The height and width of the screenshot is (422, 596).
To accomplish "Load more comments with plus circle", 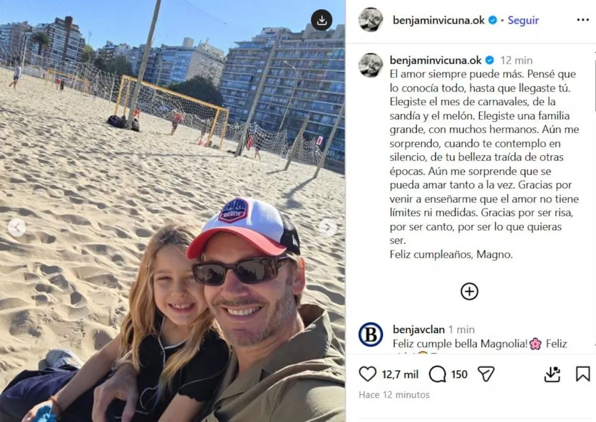I will (x=469, y=291).
